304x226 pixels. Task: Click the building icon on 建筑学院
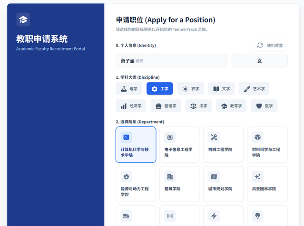[170, 177]
